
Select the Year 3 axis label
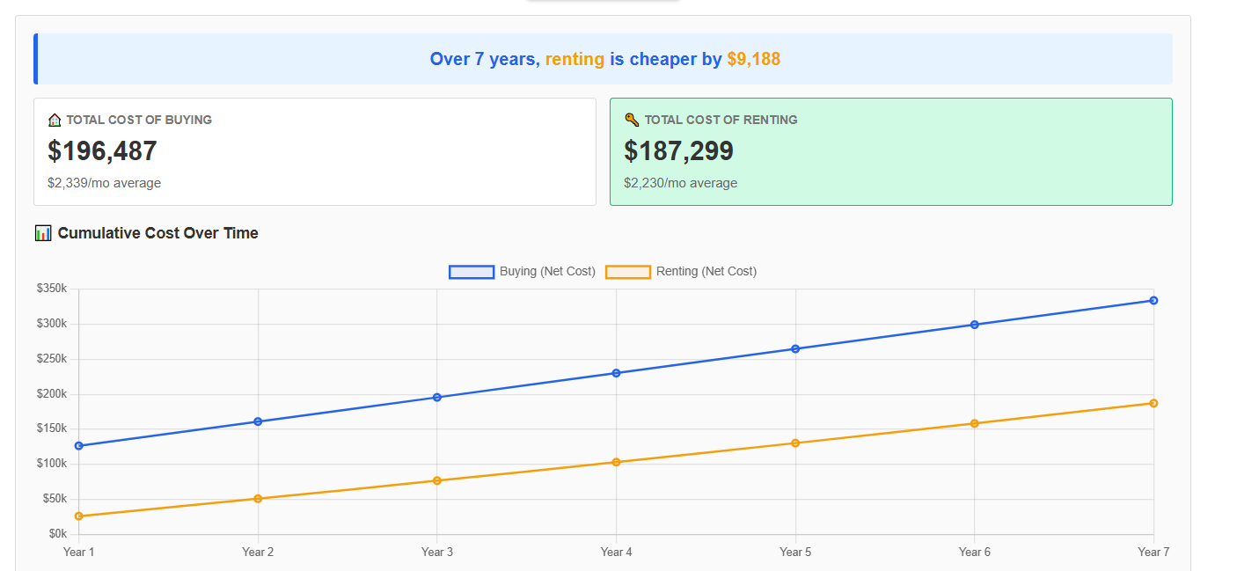click(437, 552)
